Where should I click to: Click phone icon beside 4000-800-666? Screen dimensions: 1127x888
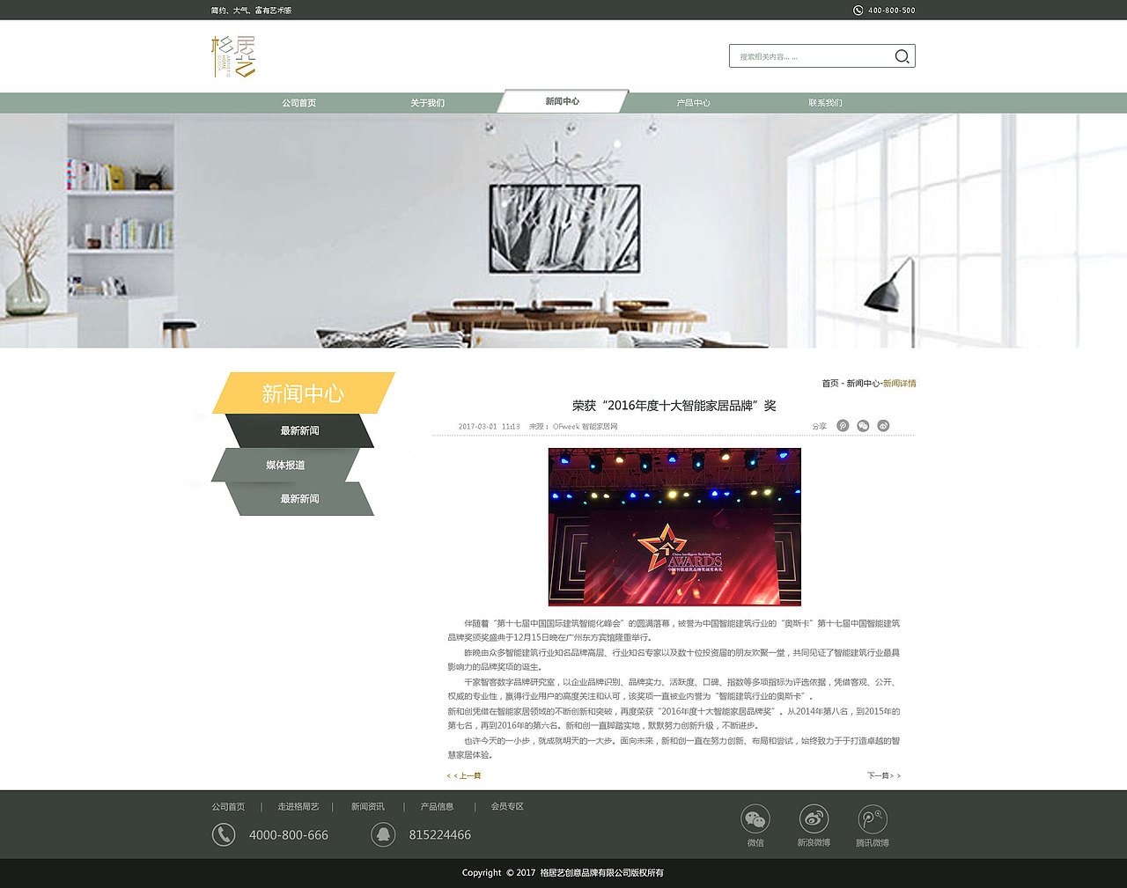224,834
